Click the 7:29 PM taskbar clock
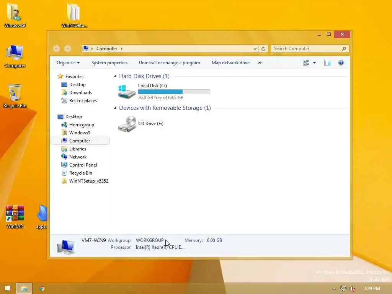The image size is (392, 294). point(372,289)
